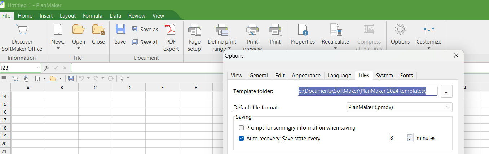Screen dimensions: 489x154
Task: Click the Define print range icon
Action: click(x=222, y=30)
